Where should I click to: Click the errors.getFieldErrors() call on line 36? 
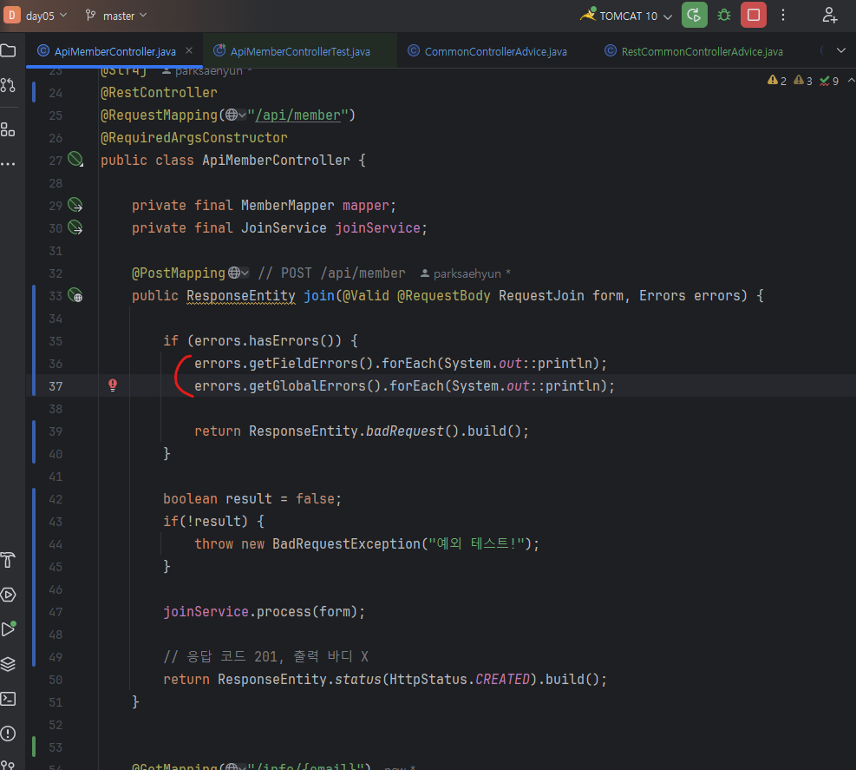284,364
